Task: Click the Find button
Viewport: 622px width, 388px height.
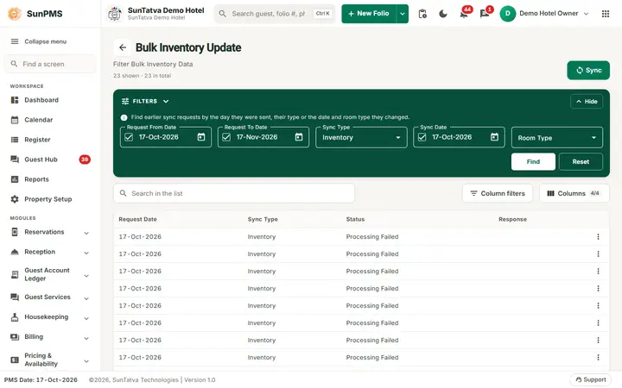Action: 533,161
